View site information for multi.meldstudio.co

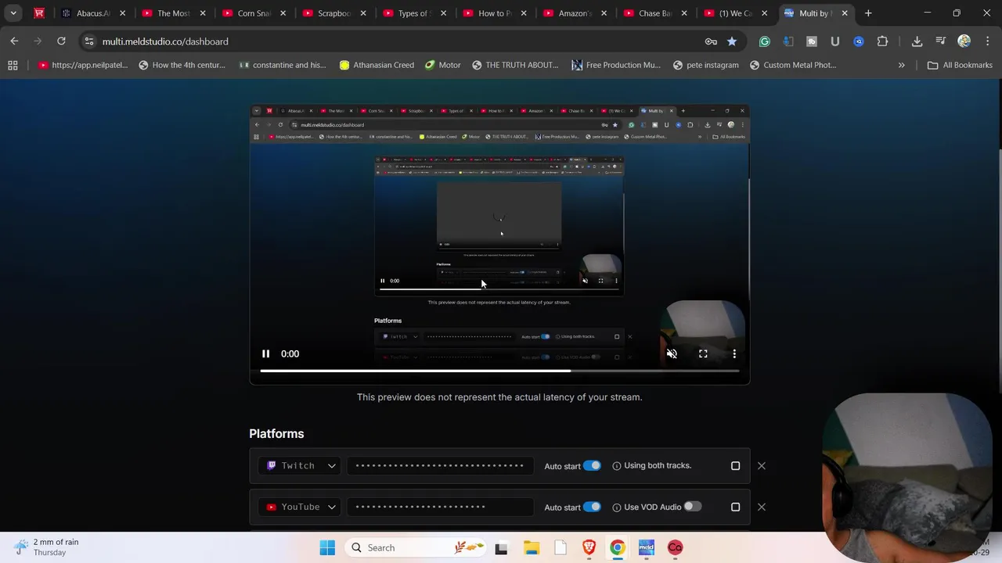(89, 41)
